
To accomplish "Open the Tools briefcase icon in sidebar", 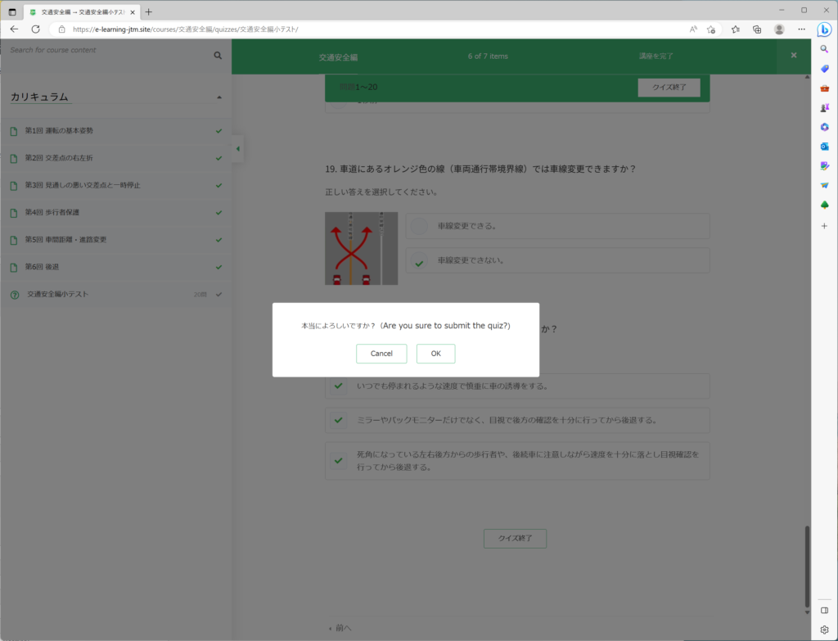I will point(824,88).
